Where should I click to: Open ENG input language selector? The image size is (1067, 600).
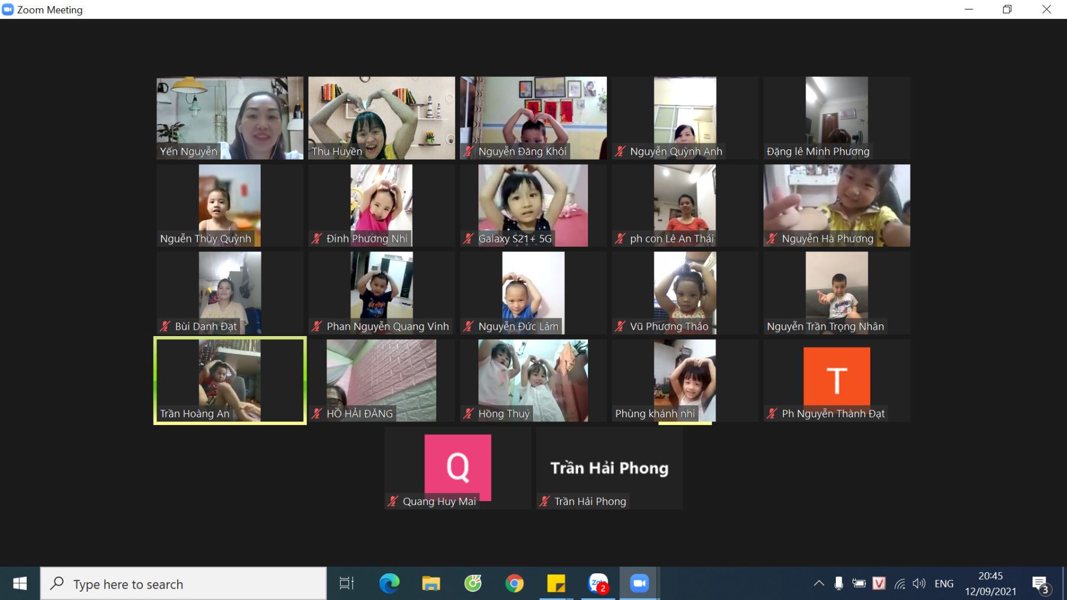(x=944, y=584)
